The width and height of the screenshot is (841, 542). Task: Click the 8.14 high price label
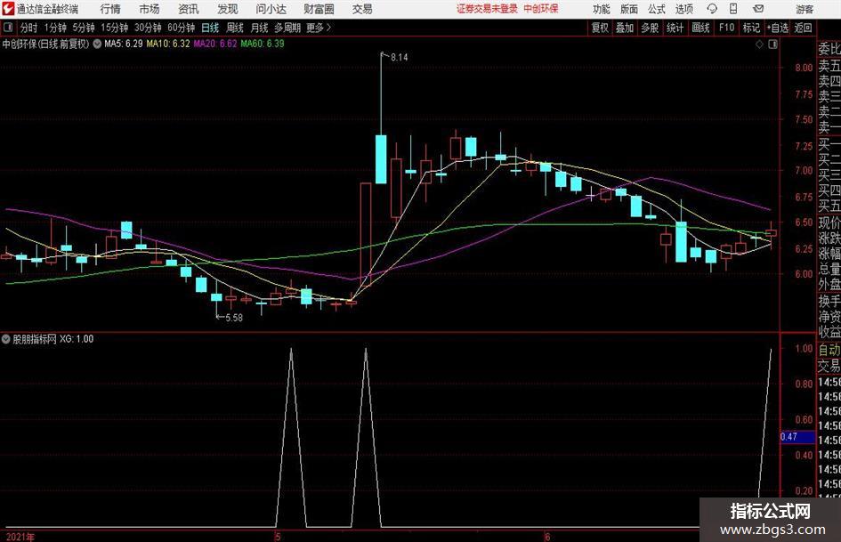point(399,58)
